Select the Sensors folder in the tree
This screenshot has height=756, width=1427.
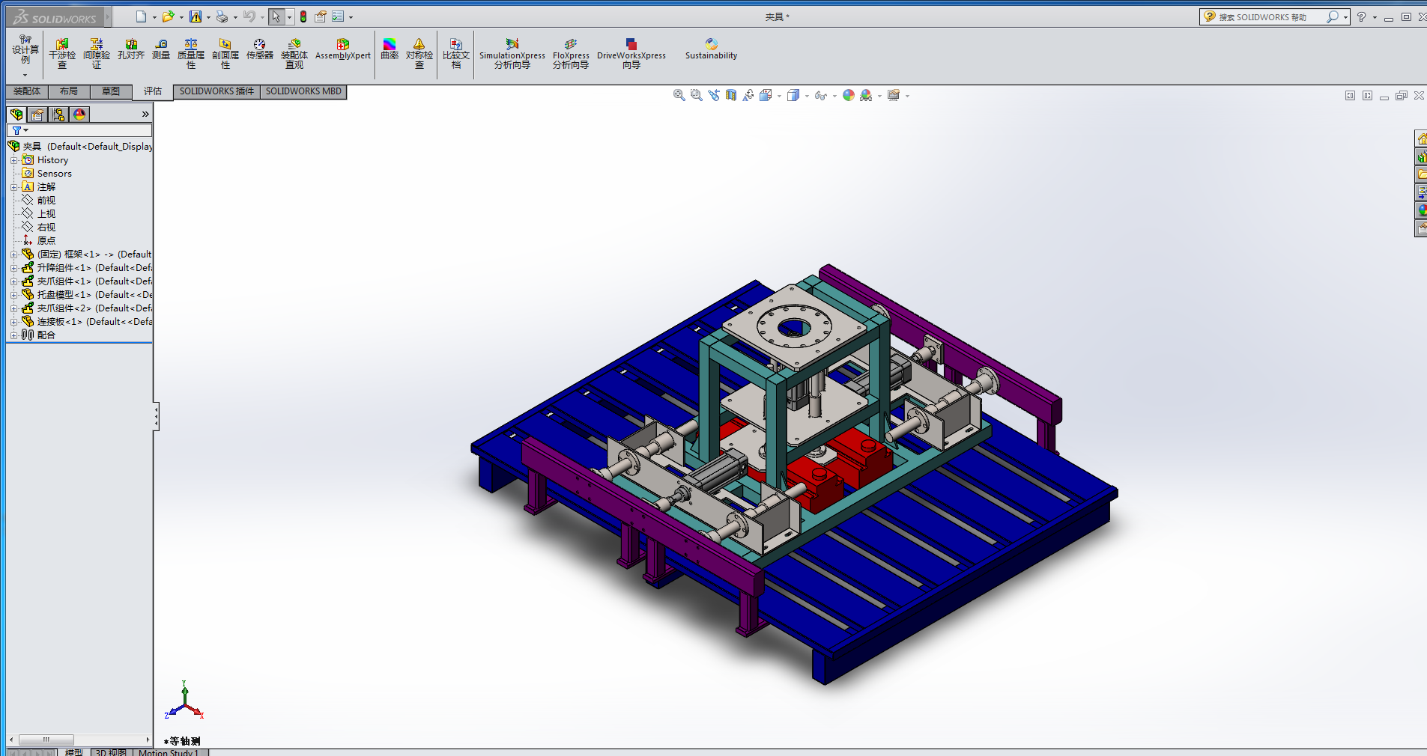(55, 174)
